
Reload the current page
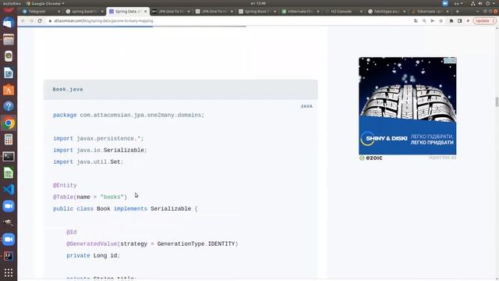(x=40, y=21)
